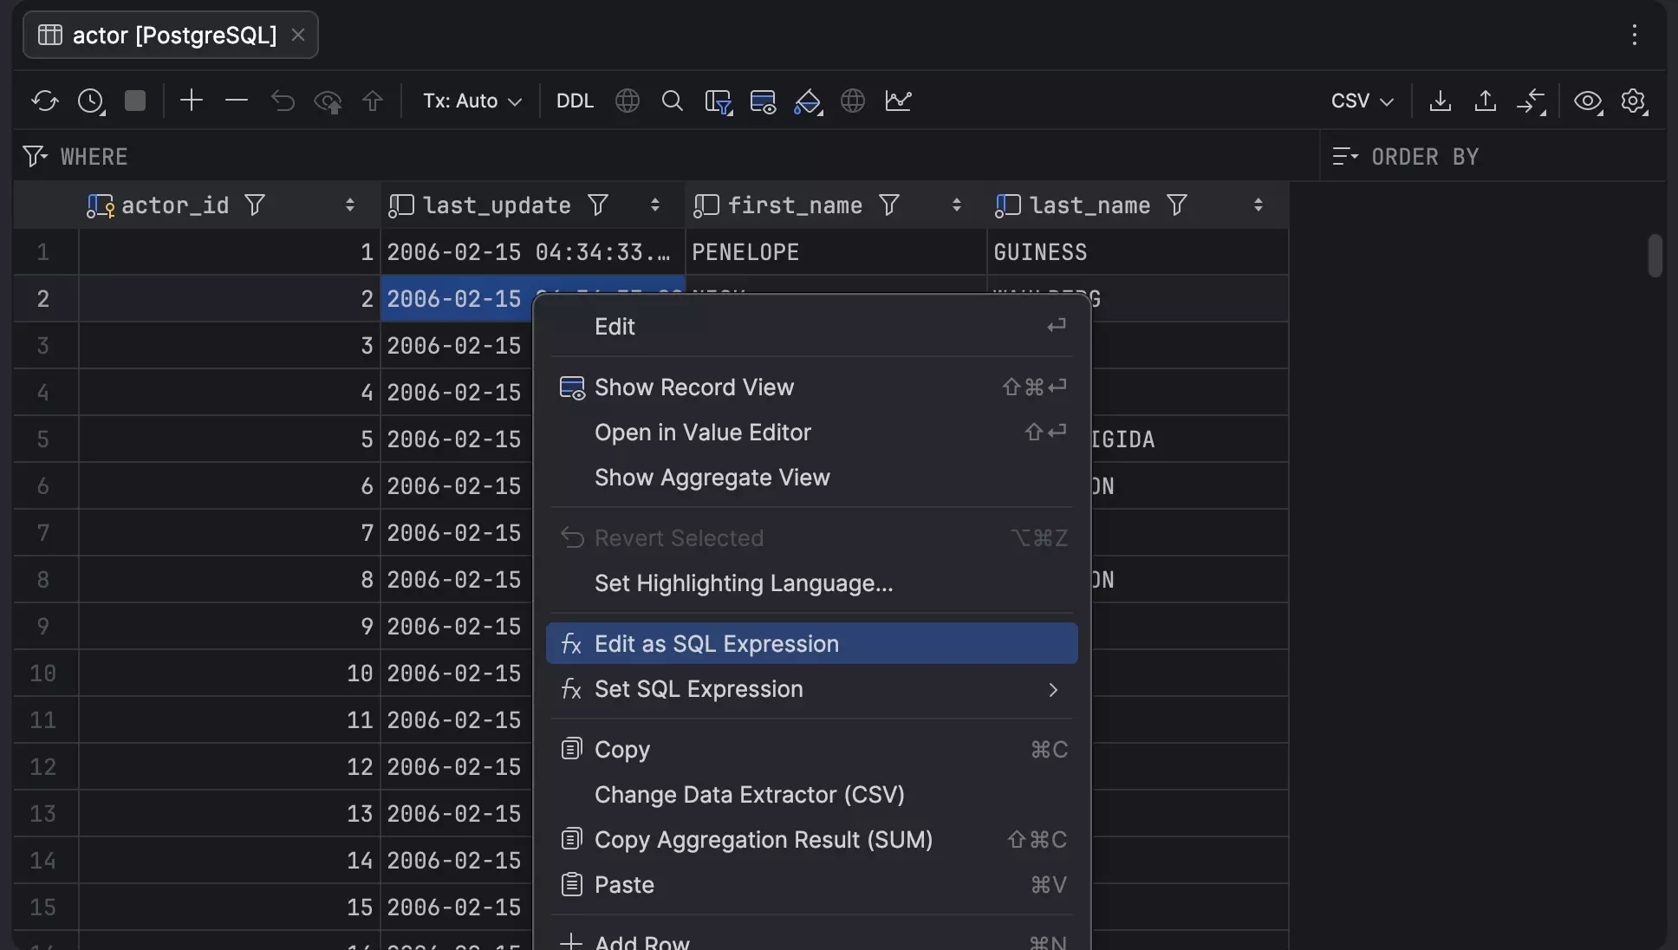The height and width of the screenshot is (950, 1678).
Task: Select row number 5 header
Action: pyautogui.click(x=45, y=439)
